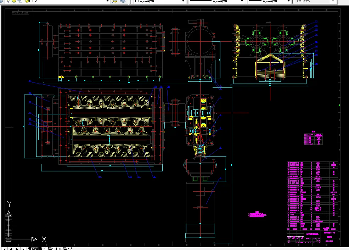Screen dimensions: 349x250
Task: Open the ByLayer linetype dropdown
Action: tap(217, 1)
